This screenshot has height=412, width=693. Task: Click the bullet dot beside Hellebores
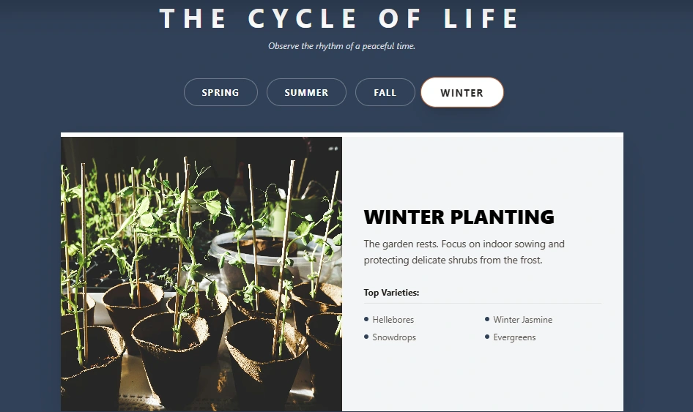point(366,319)
